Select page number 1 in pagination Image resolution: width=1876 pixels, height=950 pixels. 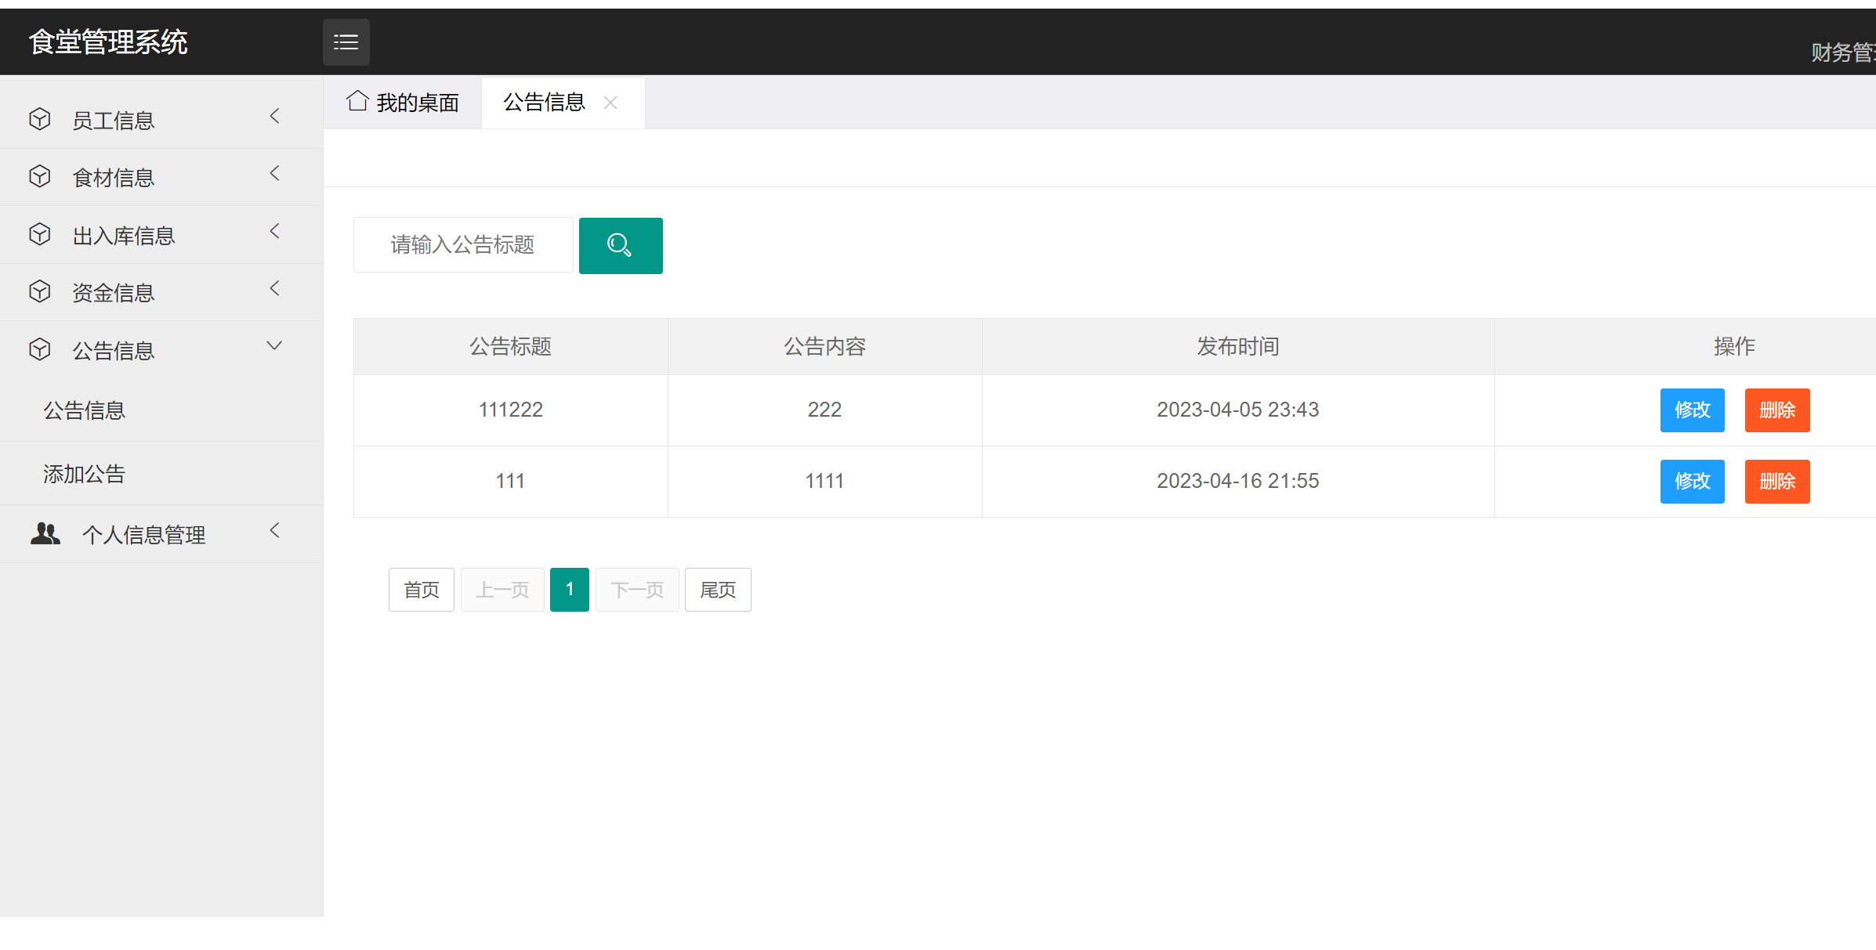point(569,590)
